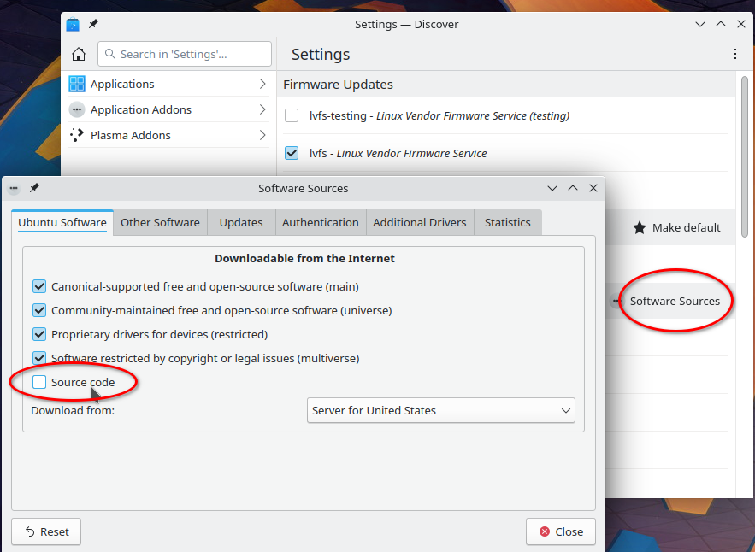This screenshot has height=552, width=755.
Task: Click the pin icon in Software Sources title bar
Action: pos(34,188)
